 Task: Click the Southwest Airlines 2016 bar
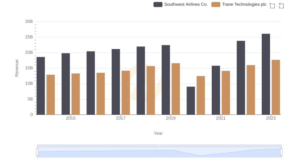pos(91,83)
